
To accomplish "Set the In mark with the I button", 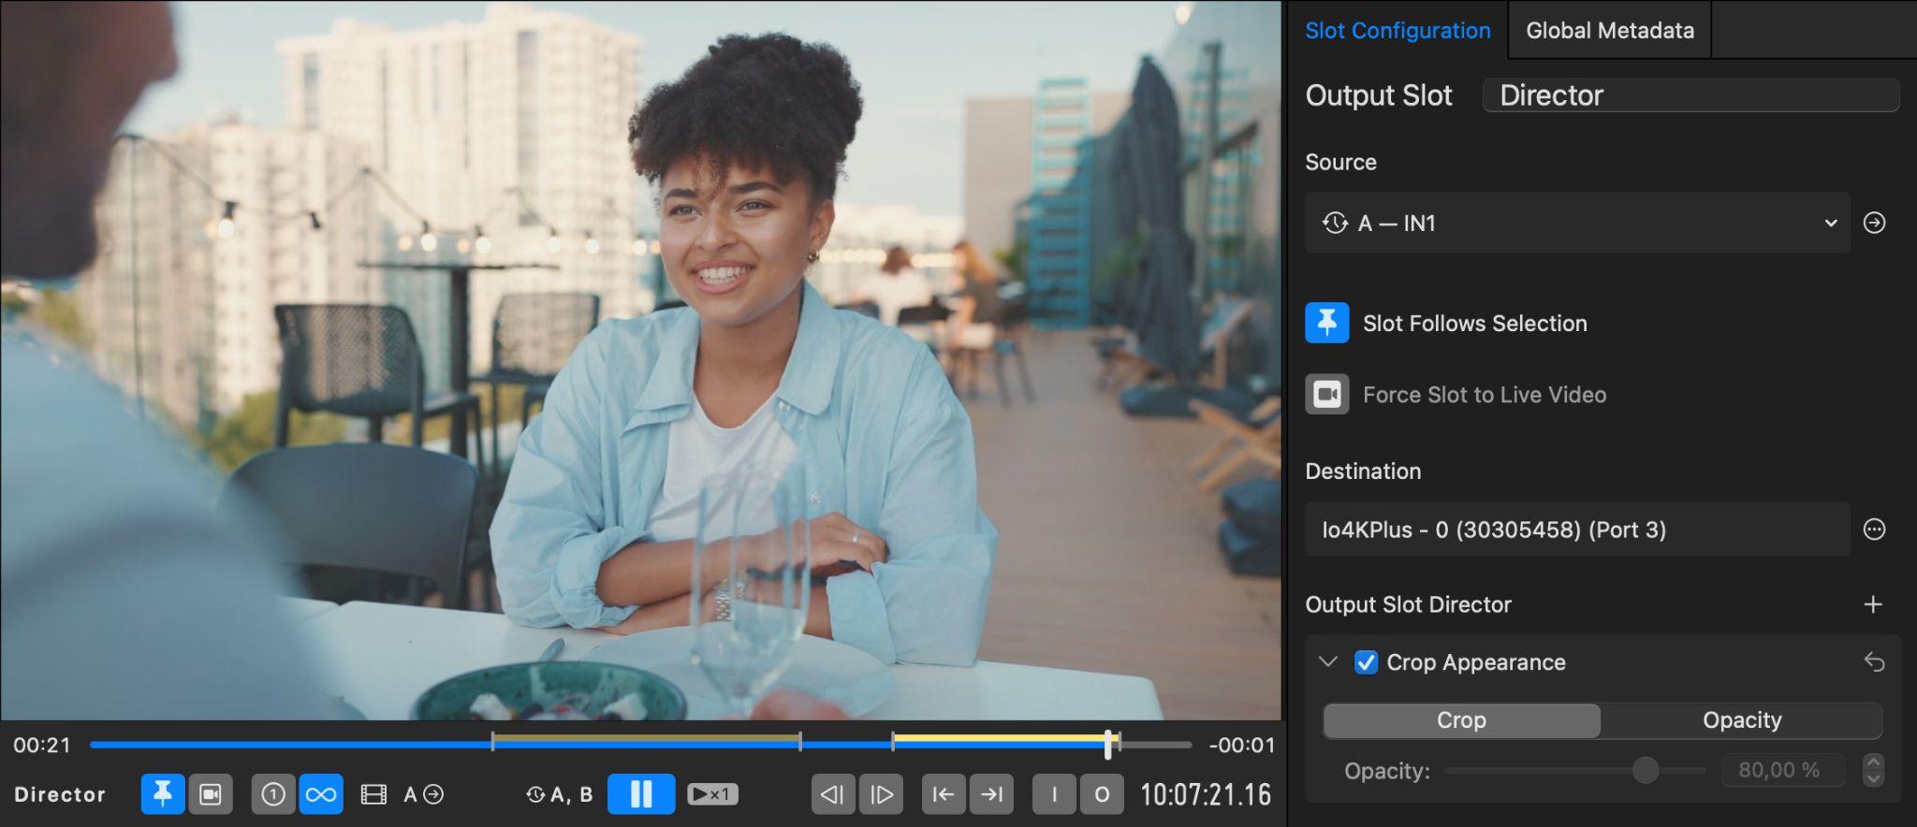I will point(1054,794).
